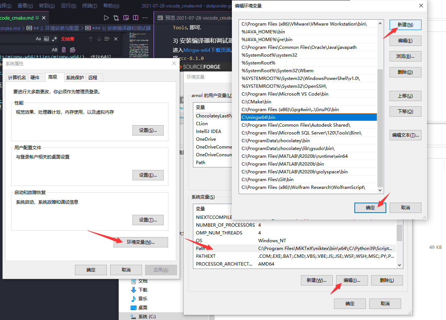Click the path list scrollbar down arrow
Screen dimensions: 446x320
380,190
